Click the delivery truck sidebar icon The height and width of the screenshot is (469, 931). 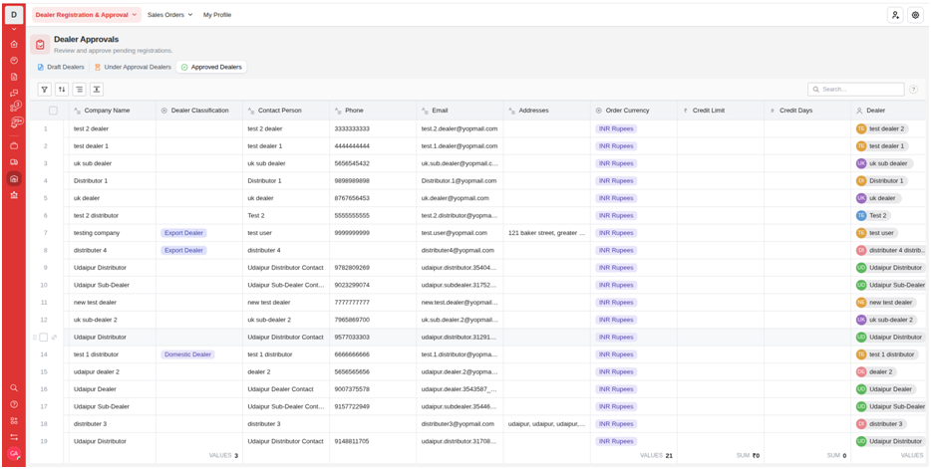[x=14, y=162]
